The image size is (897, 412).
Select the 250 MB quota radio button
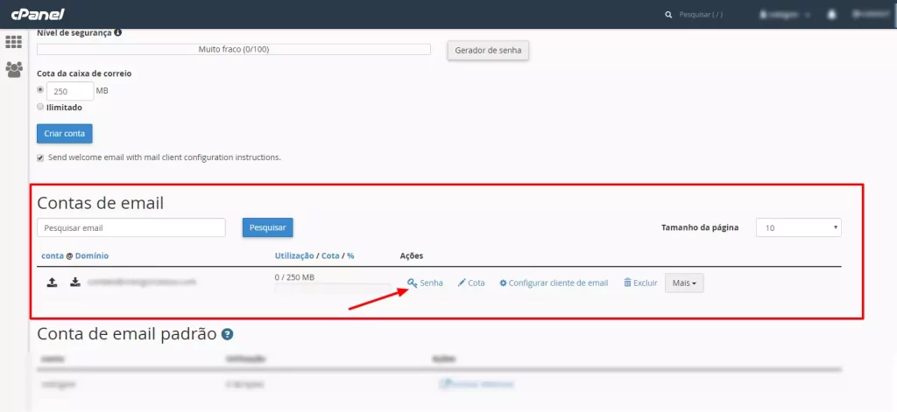(x=40, y=89)
